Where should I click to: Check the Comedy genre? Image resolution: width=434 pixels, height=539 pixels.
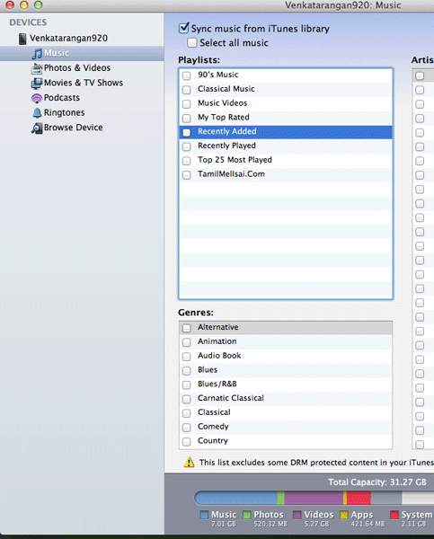click(186, 428)
